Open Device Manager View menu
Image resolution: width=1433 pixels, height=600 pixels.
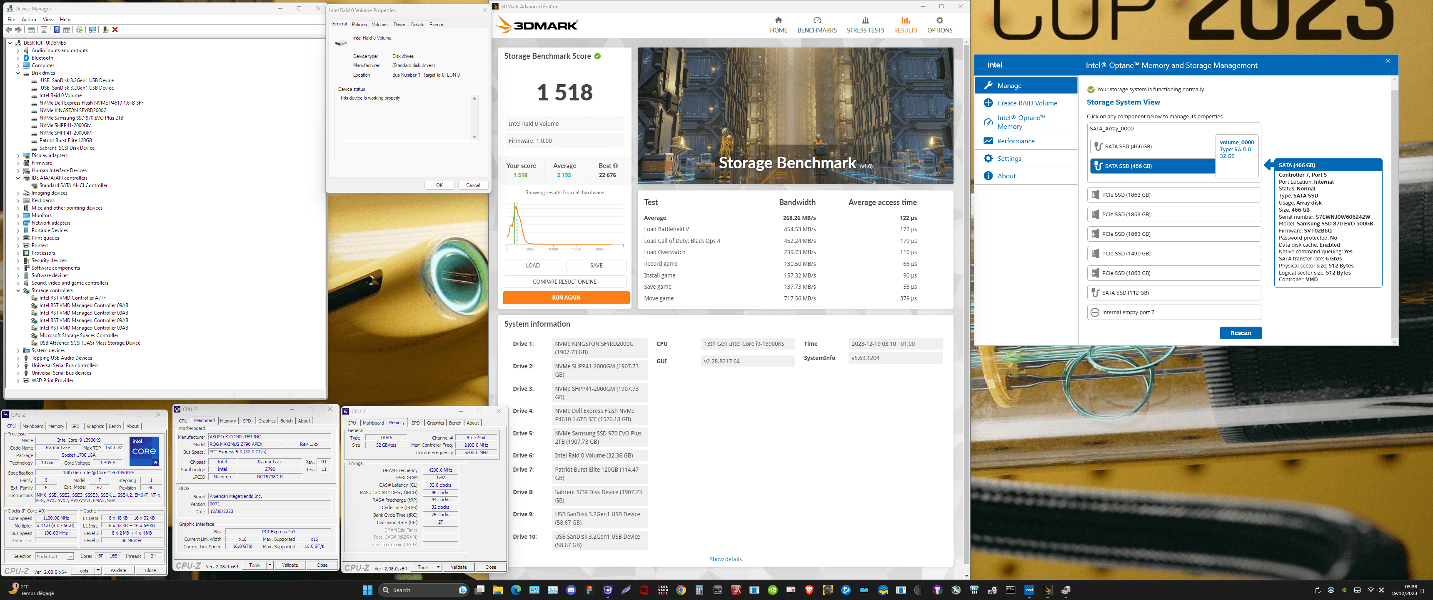click(x=48, y=20)
